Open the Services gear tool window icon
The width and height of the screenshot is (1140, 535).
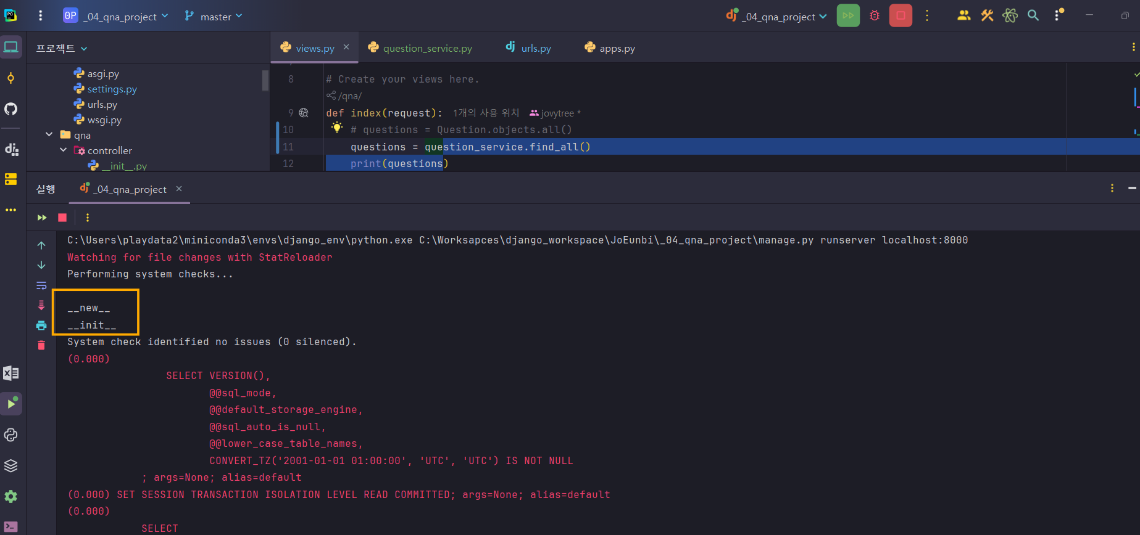(11, 496)
